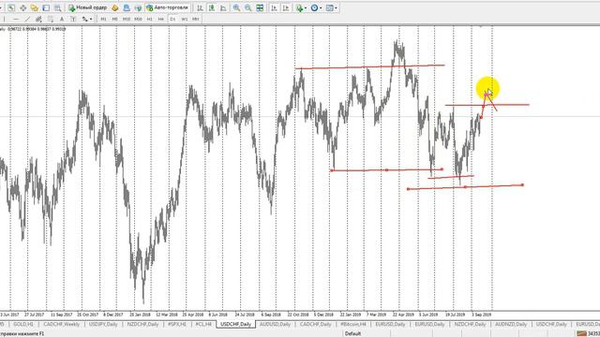Switch to M1 timeframe
The image size is (600, 337).
(103, 19)
